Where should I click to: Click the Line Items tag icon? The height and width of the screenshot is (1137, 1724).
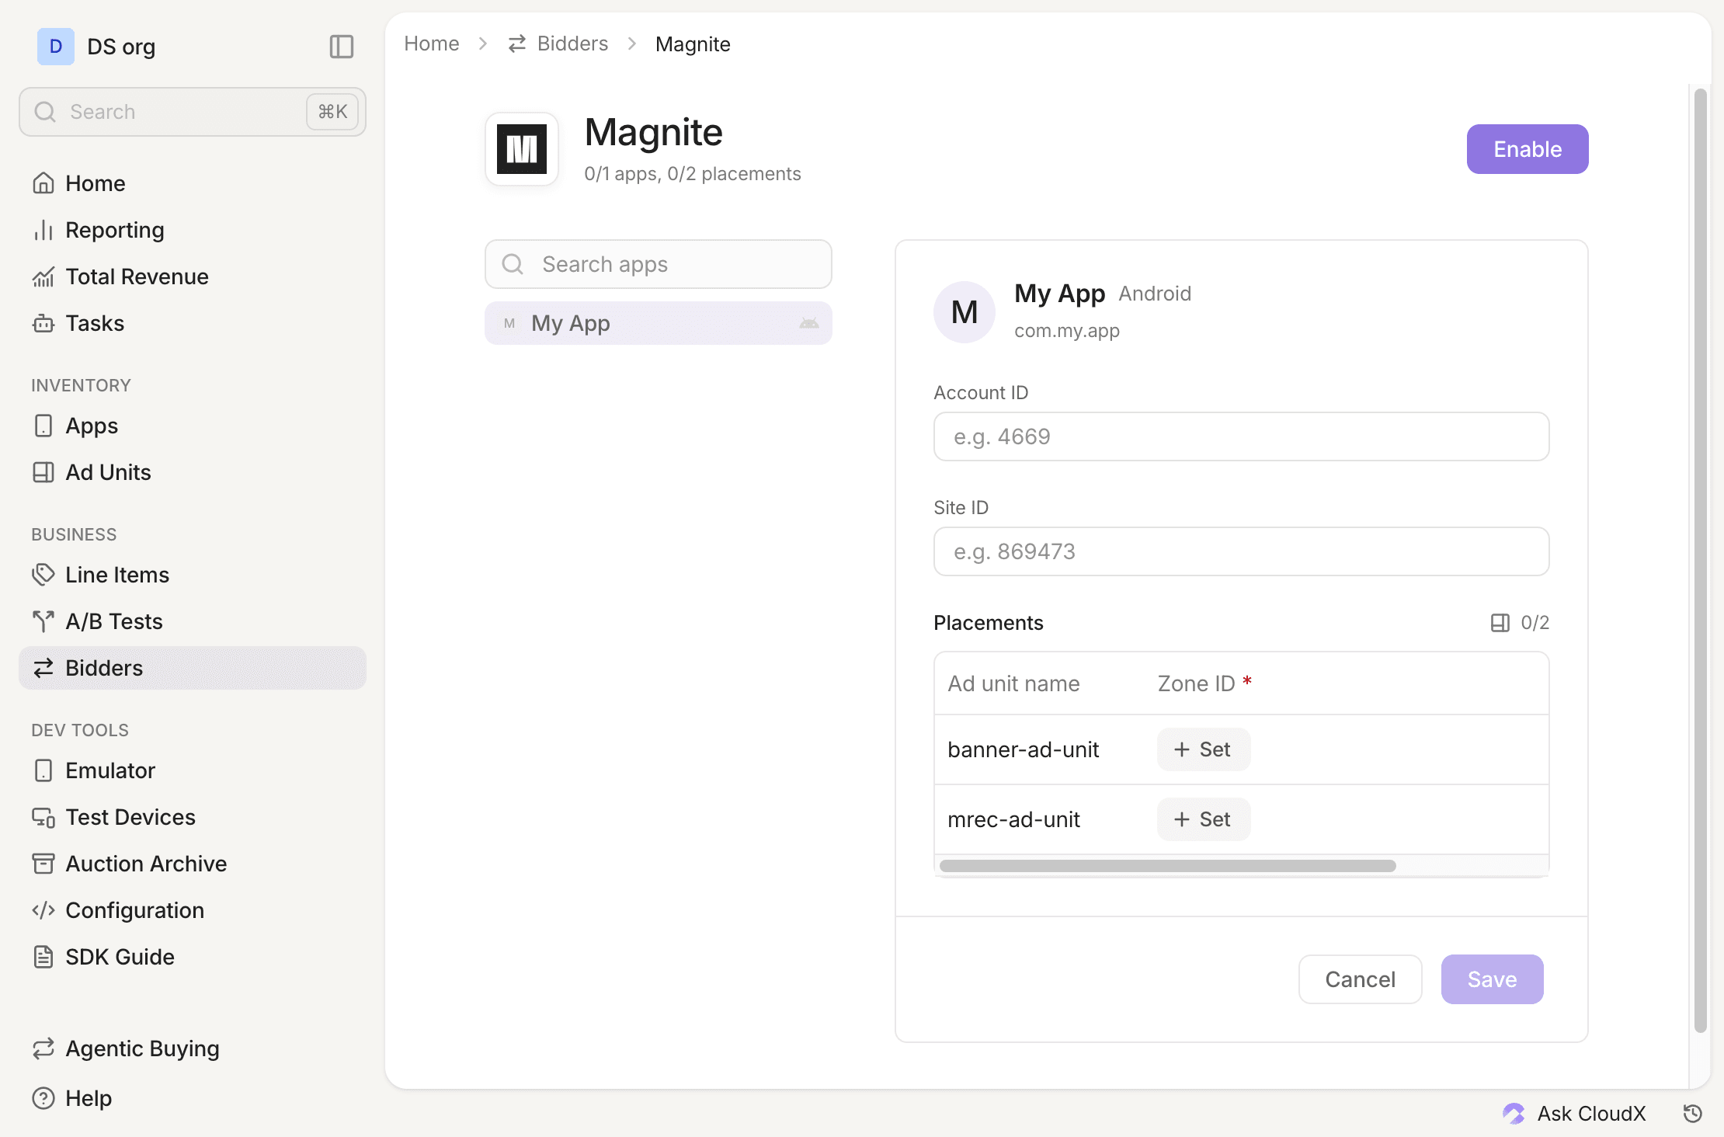(43, 575)
